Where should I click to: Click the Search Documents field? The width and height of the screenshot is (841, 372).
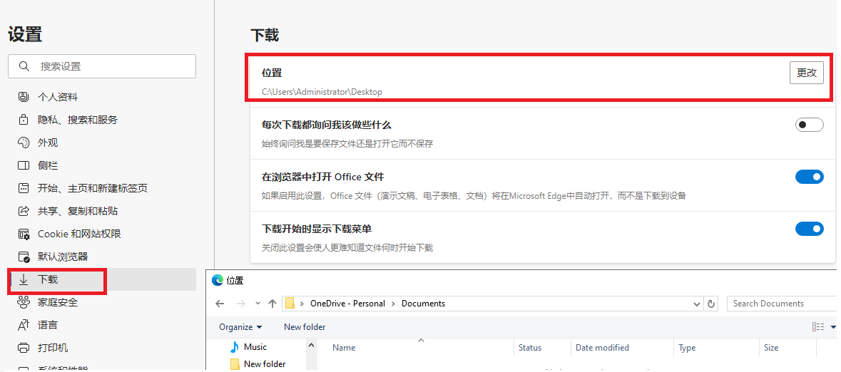point(782,304)
